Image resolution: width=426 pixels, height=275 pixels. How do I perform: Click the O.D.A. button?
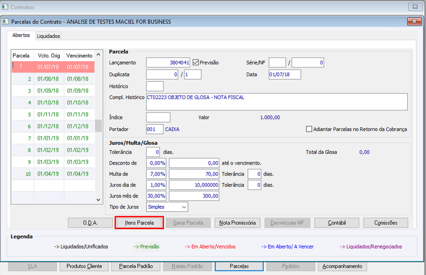90,223
